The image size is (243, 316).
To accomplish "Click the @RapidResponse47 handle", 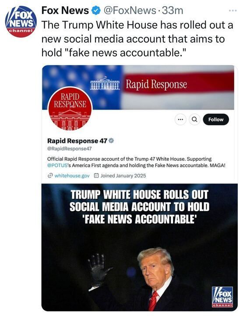I will [69, 149].
